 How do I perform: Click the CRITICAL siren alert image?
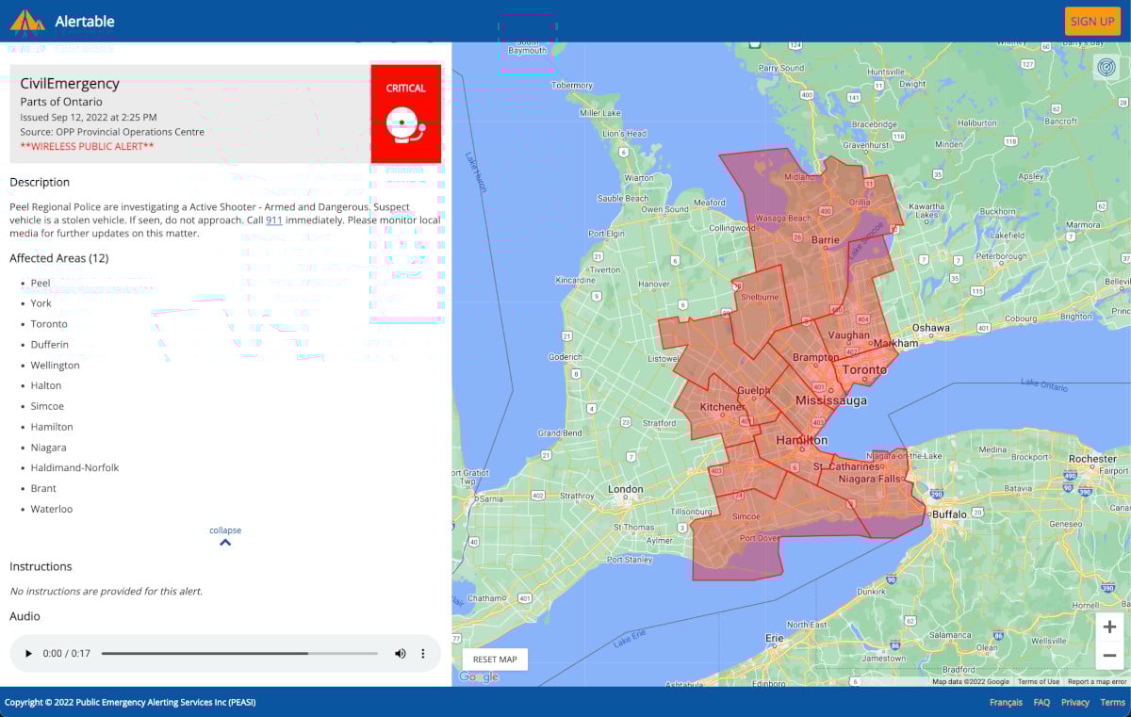[405, 112]
